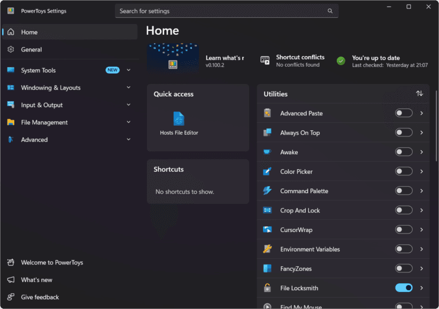Enable the Command Palette toggle
This screenshot has width=439, height=309.
tap(404, 191)
